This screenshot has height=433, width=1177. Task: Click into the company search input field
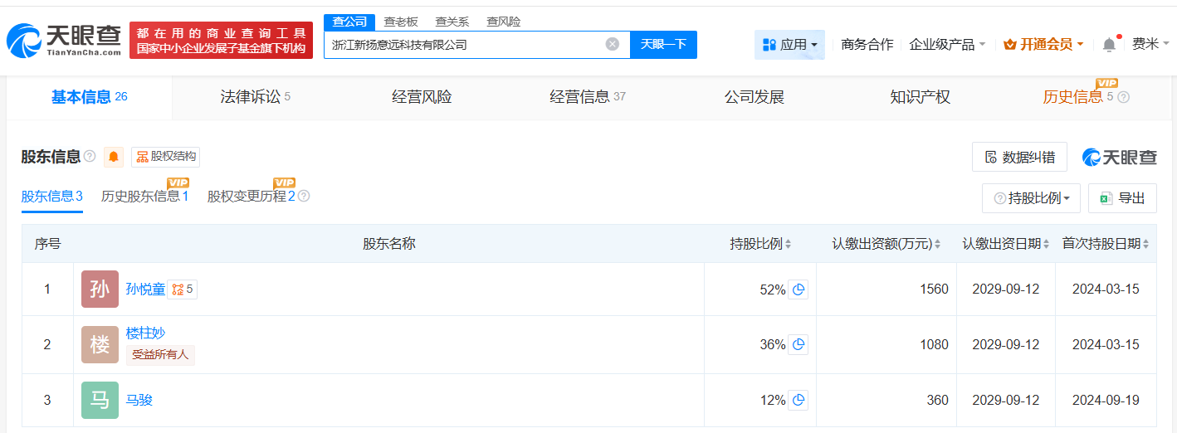pyautogui.click(x=465, y=45)
